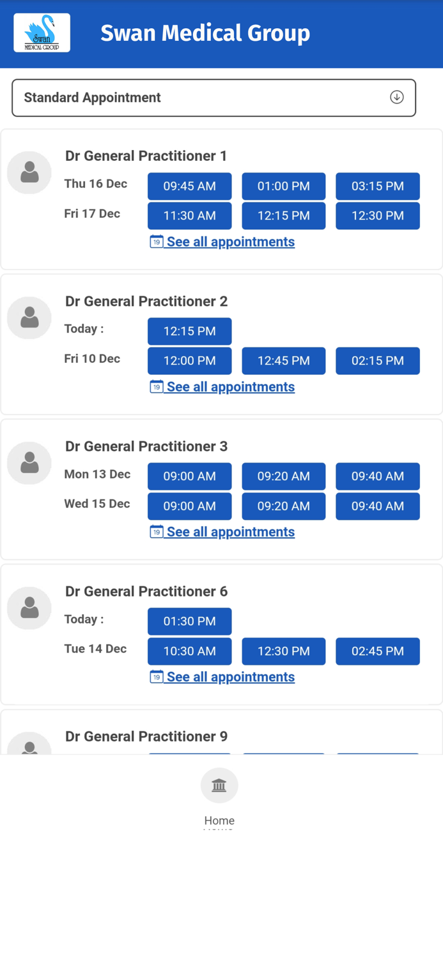Book the 09:45 AM slot with Dr General Practitioner 1
Screen dimensions: 443x958
click(x=189, y=186)
